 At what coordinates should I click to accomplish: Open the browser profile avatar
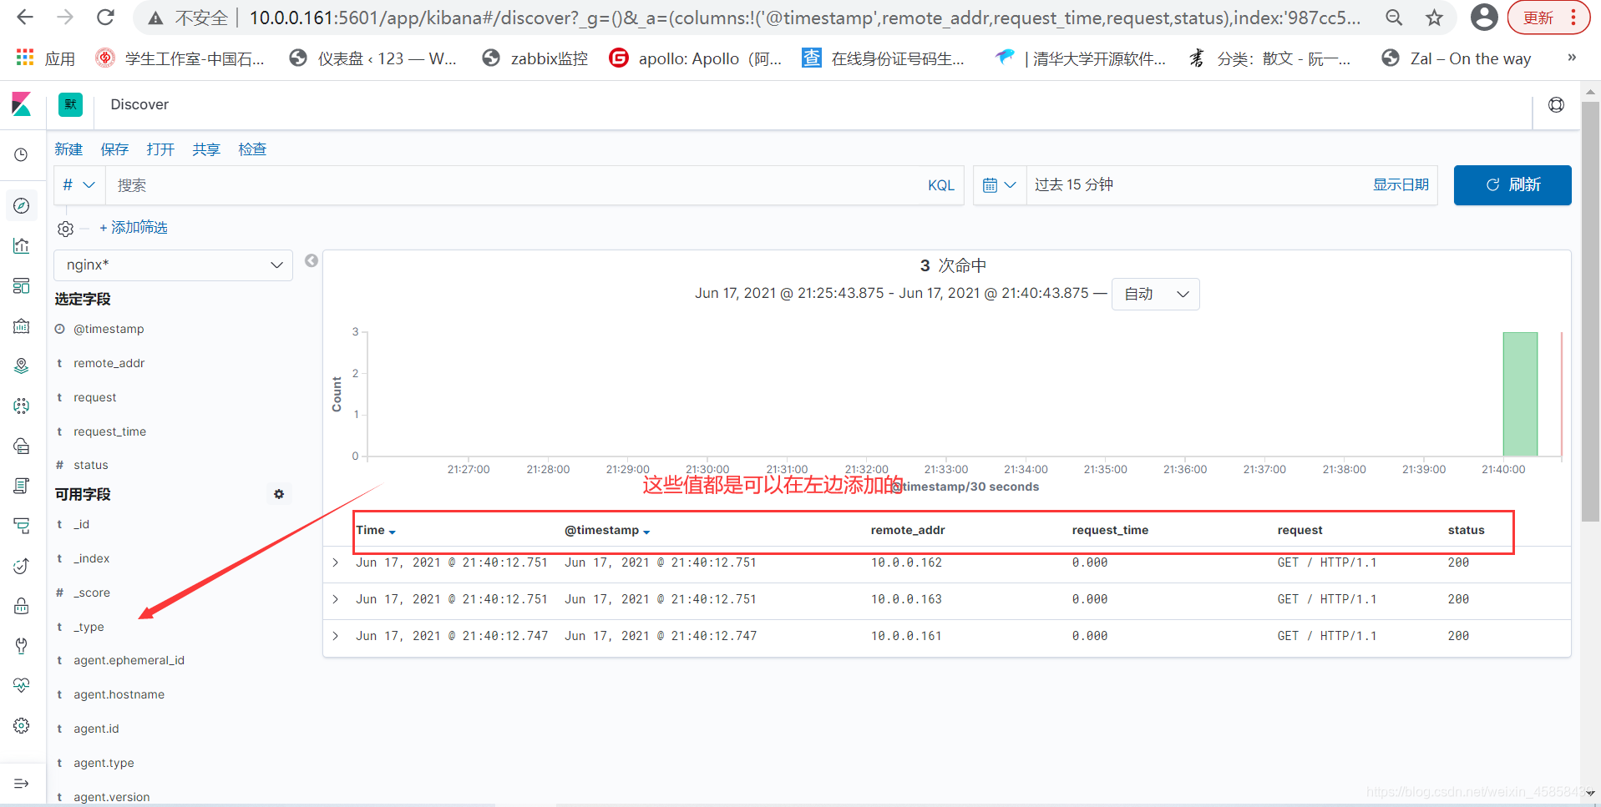[1484, 17]
